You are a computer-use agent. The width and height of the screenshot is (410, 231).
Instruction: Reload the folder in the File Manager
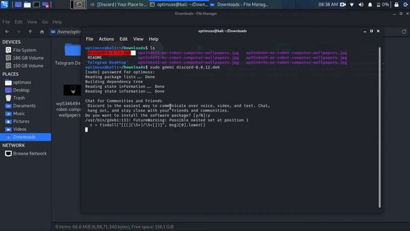pos(404,31)
